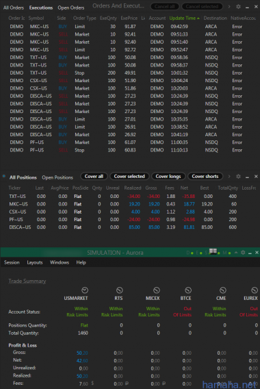Screen dimensions: 260x389
Task: Select the MKC~US execution at 09:42:59
Action: pos(130,27)
